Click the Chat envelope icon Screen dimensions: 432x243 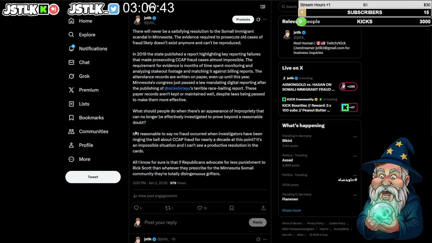(x=71, y=62)
